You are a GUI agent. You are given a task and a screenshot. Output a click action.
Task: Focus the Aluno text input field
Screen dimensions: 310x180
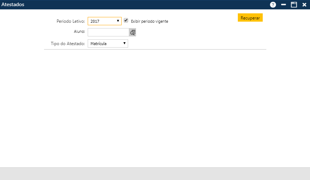(108, 32)
